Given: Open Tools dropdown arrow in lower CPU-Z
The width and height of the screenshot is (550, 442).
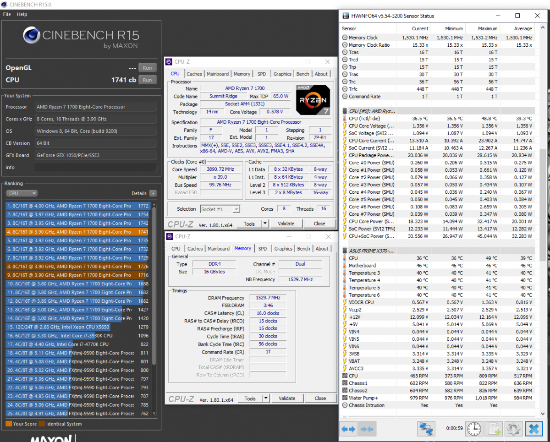Looking at the screenshot, I should (x=266, y=398).
